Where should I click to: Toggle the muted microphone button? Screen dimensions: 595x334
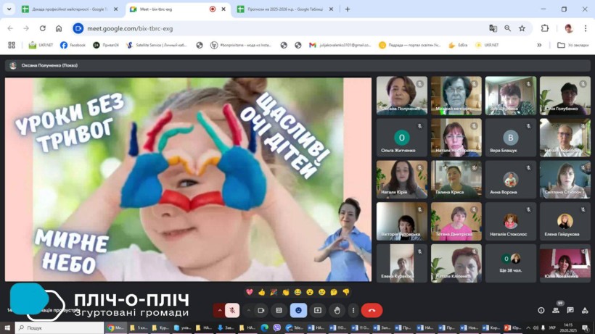point(232,311)
